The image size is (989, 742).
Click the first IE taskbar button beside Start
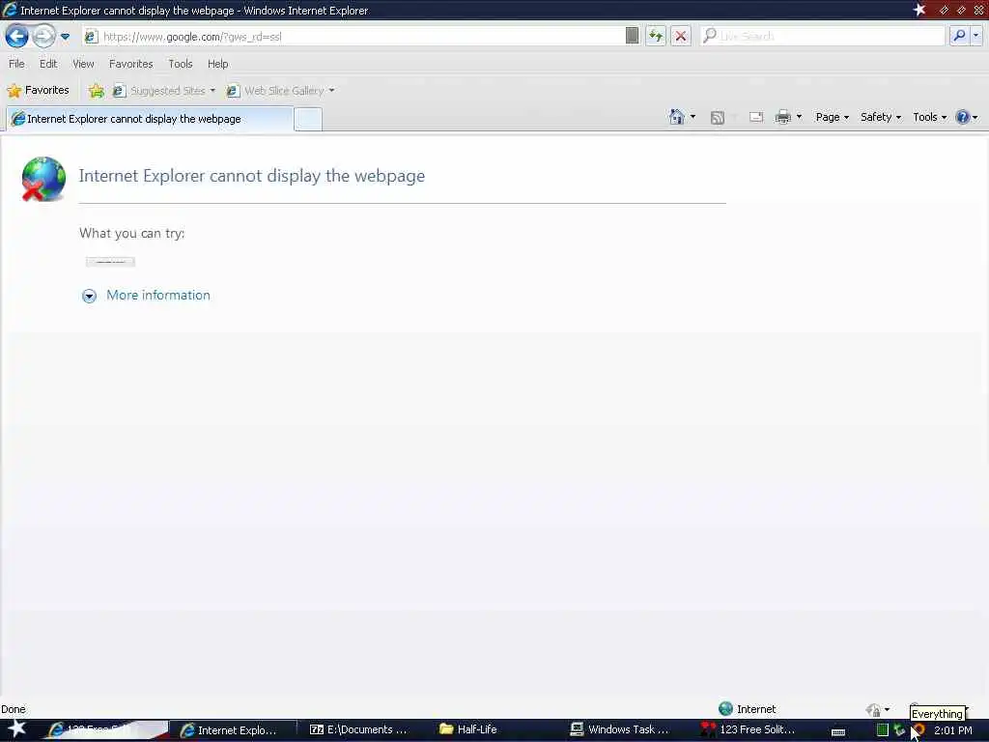[x=104, y=730]
